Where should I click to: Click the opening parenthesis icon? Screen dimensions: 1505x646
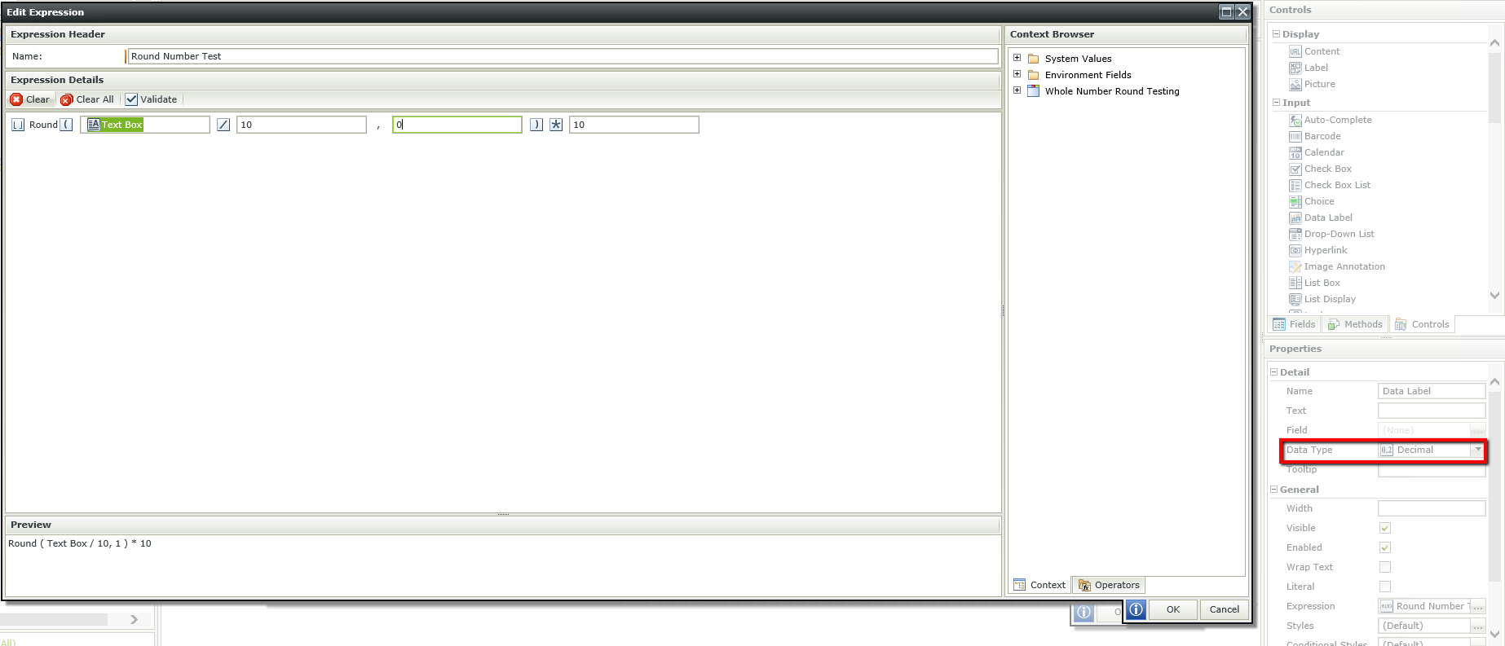pos(67,125)
